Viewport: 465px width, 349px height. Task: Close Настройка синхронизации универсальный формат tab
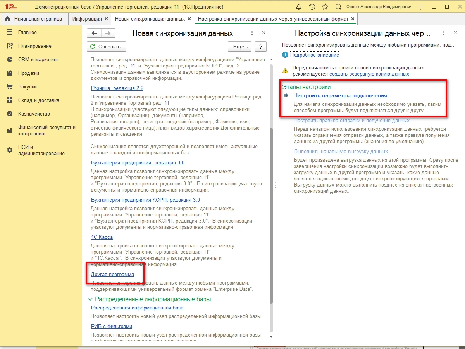353,19
